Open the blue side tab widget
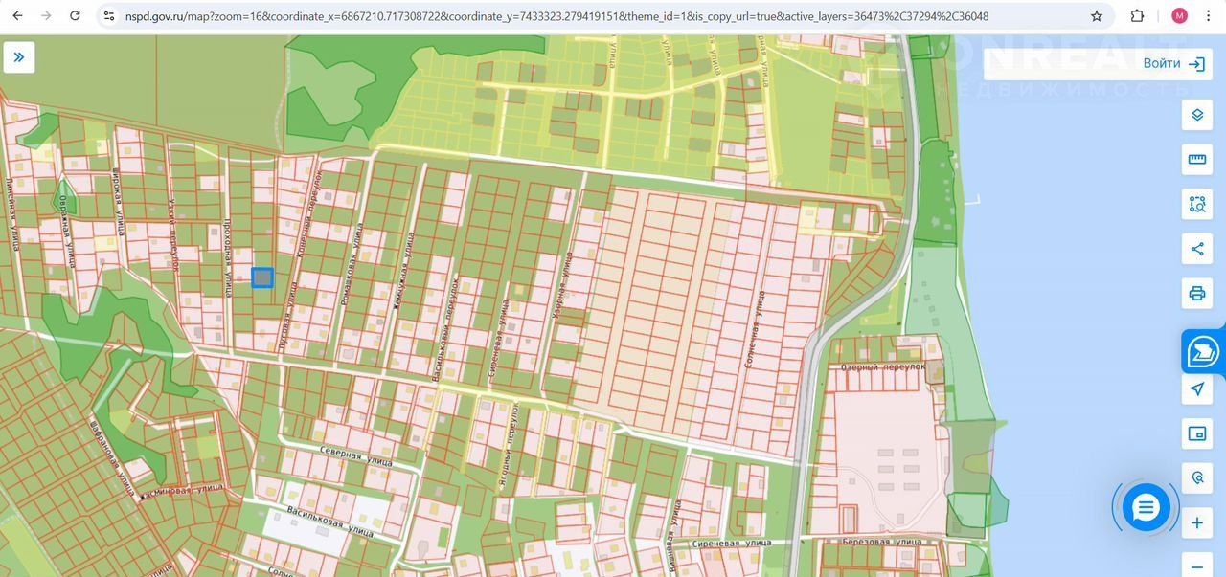Image resolution: width=1226 pixels, height=577 pixels. [x=1203, y=353]
